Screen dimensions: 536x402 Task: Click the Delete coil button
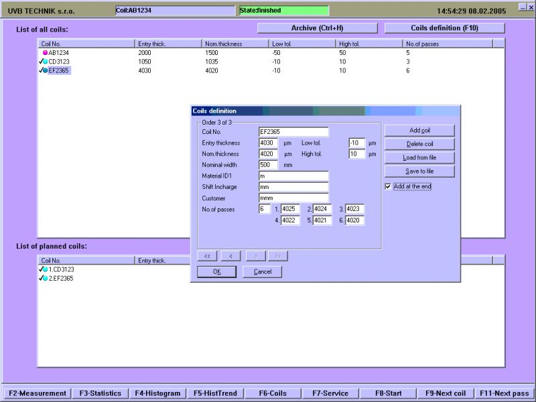pyautogui.click(x=419, y=144)
